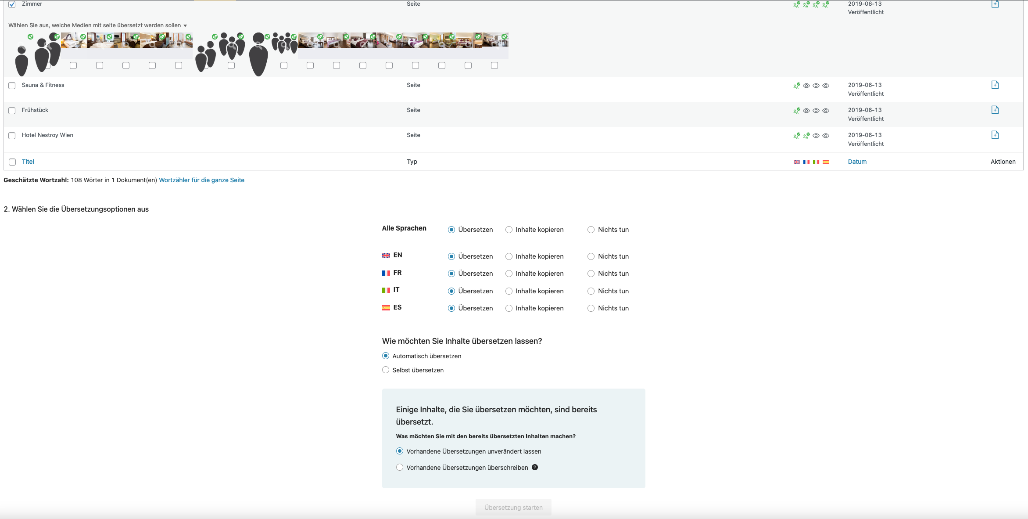Image resolution: width=1028 pixels, height=519 pixels.
Task: Choose 'Selbst übersetzen' translation method
Action: pyautogui.click(x=385, y=370)
